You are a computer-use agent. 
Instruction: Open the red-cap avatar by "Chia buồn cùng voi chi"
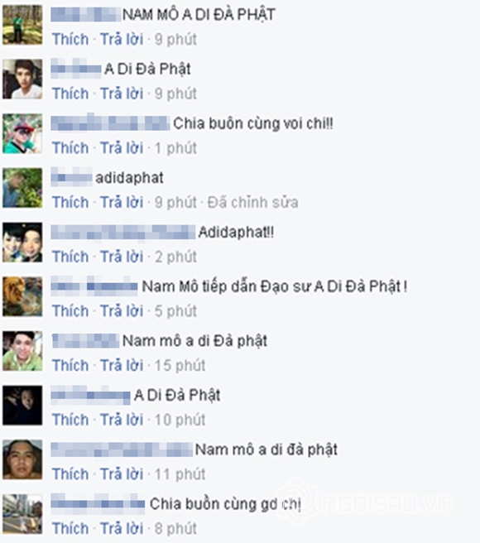coord(22,133)
